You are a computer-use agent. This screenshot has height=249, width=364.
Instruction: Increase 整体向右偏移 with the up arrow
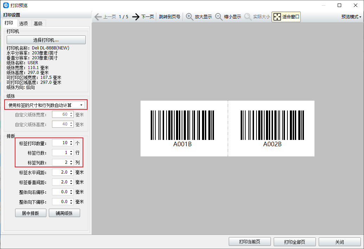71,190
